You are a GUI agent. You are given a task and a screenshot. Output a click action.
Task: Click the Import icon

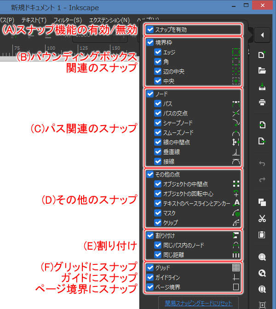click(262, 125)
